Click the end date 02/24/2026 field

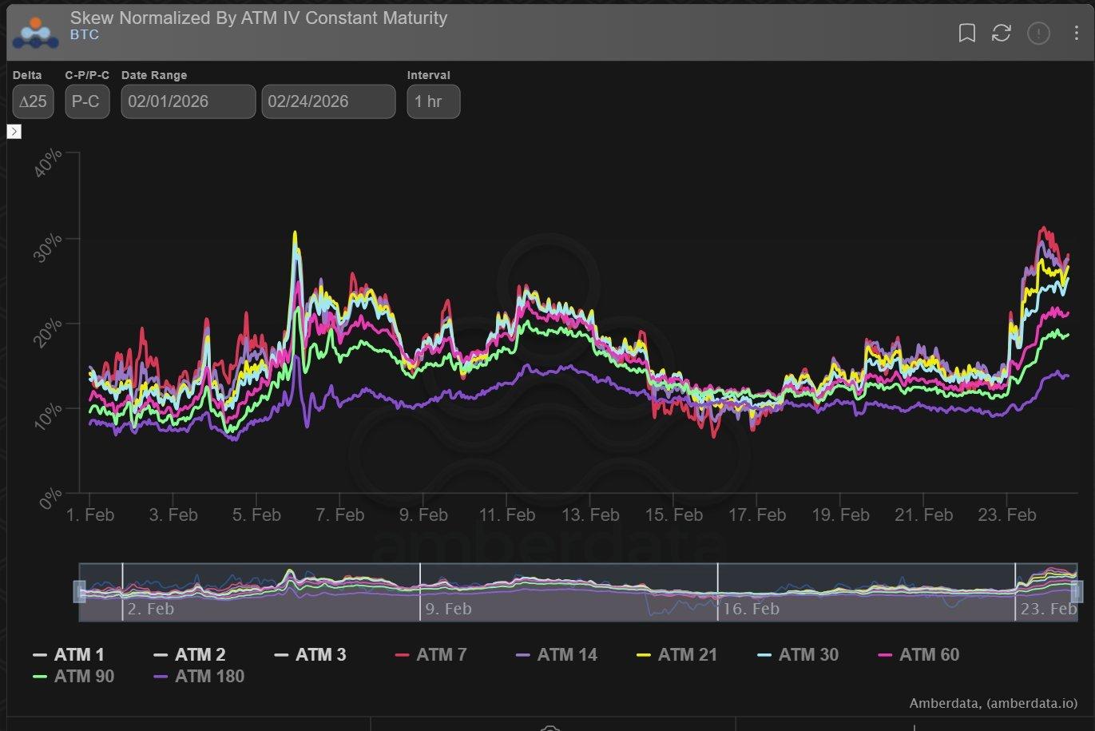[x=328, y=101]
